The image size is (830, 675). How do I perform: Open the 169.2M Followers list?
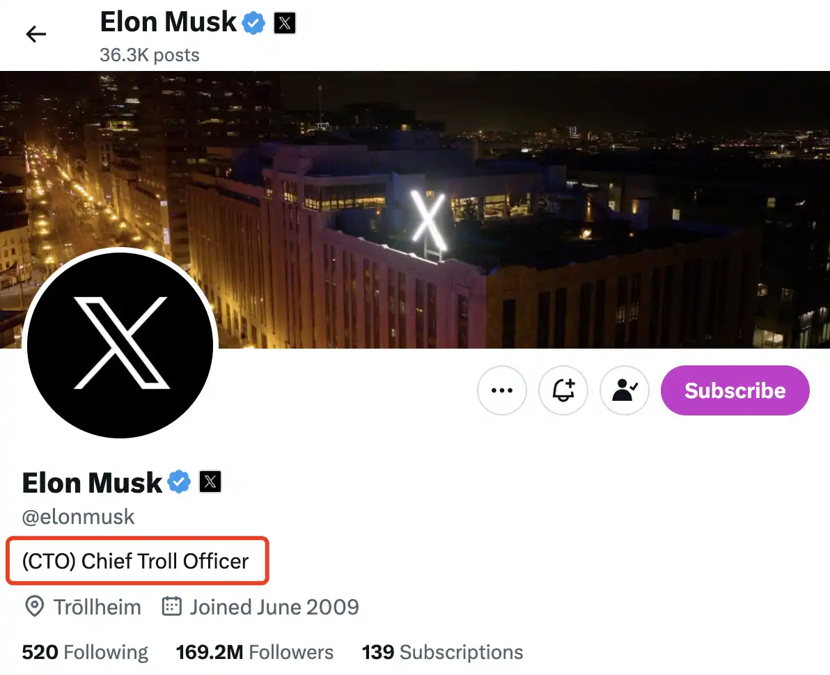click(255, 652)
